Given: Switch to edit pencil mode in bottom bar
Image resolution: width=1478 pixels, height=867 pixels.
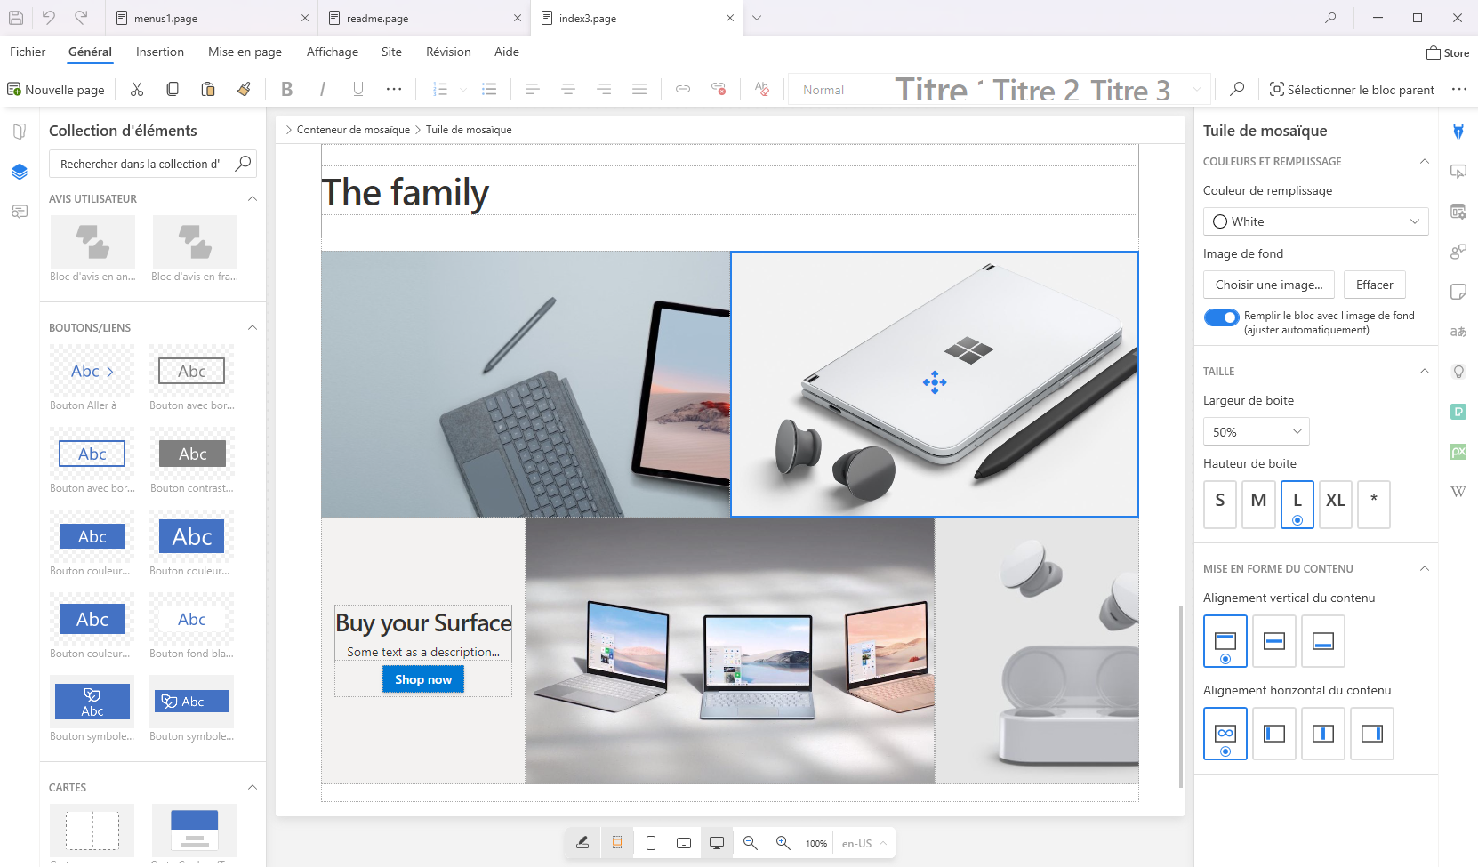Looking at the screenshot, I should (582, 843).
